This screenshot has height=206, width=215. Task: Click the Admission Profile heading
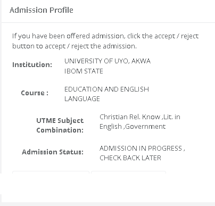(x=42, y=10)
